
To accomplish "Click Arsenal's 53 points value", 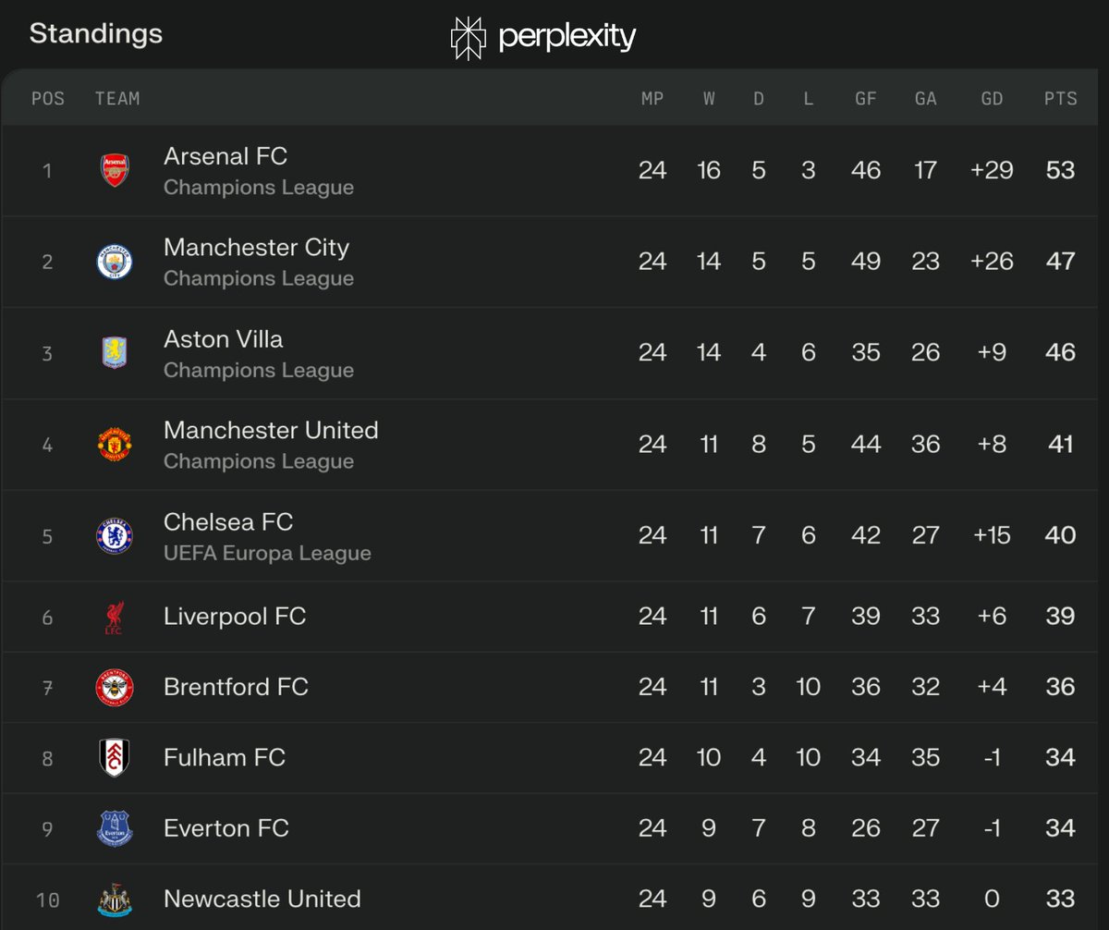I will tap(1061, 171).
